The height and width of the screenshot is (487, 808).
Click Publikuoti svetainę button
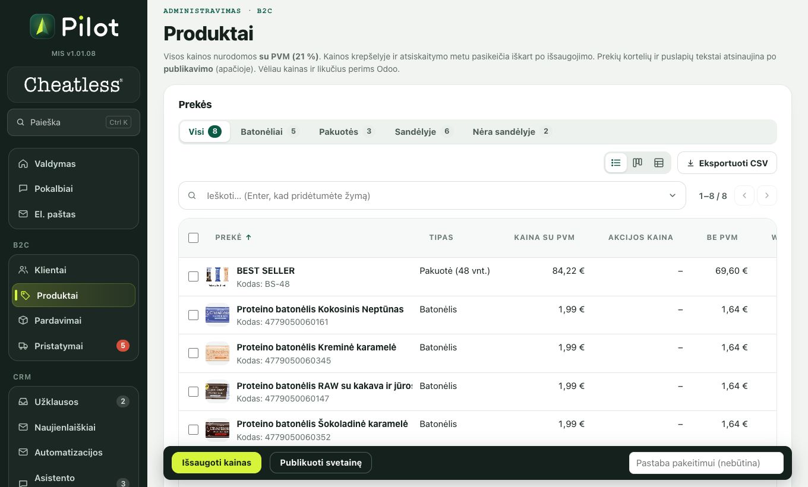tap(321, 463)
